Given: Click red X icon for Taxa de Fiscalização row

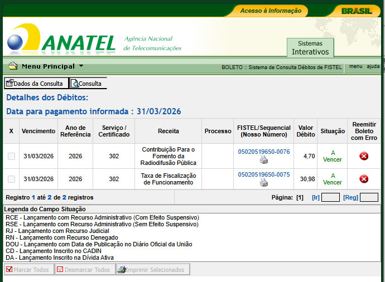Looking at the screenshot, I should tap(364, 179).
